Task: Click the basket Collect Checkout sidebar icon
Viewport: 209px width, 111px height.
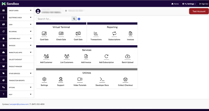Action: point(4,59)
